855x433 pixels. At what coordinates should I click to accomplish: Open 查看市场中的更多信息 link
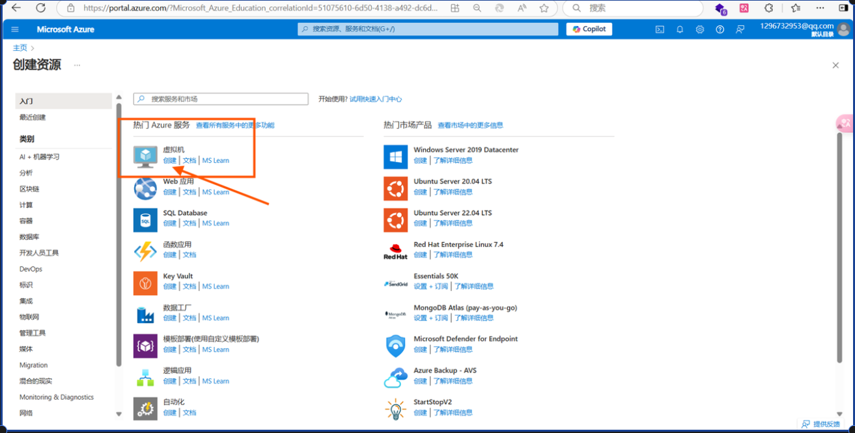pos(470,125)
